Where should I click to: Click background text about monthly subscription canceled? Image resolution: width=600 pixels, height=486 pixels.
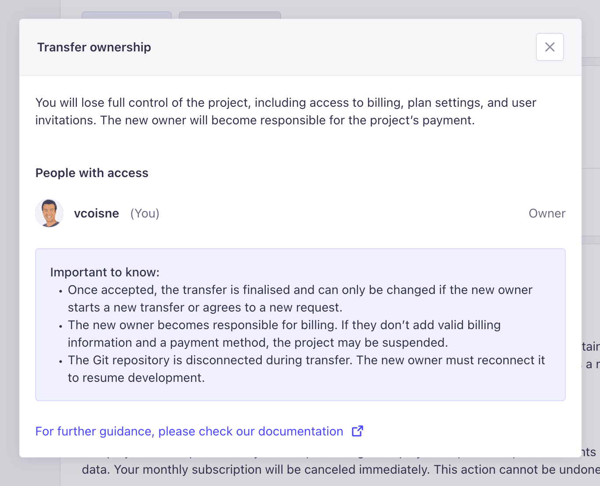click(x=341, y=470)
